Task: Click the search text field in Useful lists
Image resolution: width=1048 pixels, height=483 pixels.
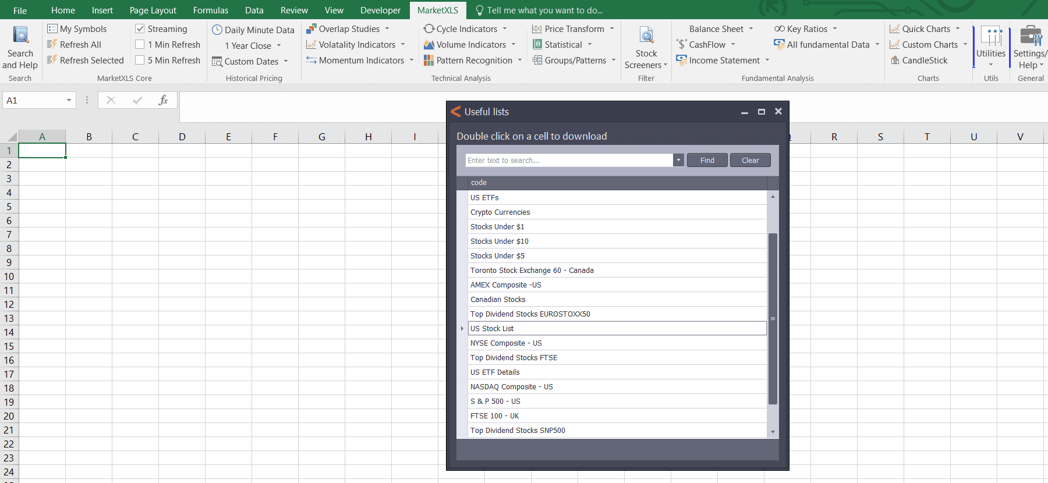Action: click(569, 160)
